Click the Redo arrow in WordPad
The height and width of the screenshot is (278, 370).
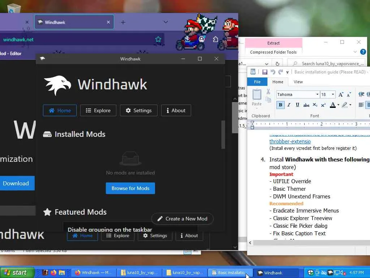[280, 72]
